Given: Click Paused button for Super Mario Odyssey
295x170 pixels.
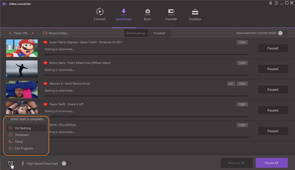Looking at the screenshot, I should 273,48.
